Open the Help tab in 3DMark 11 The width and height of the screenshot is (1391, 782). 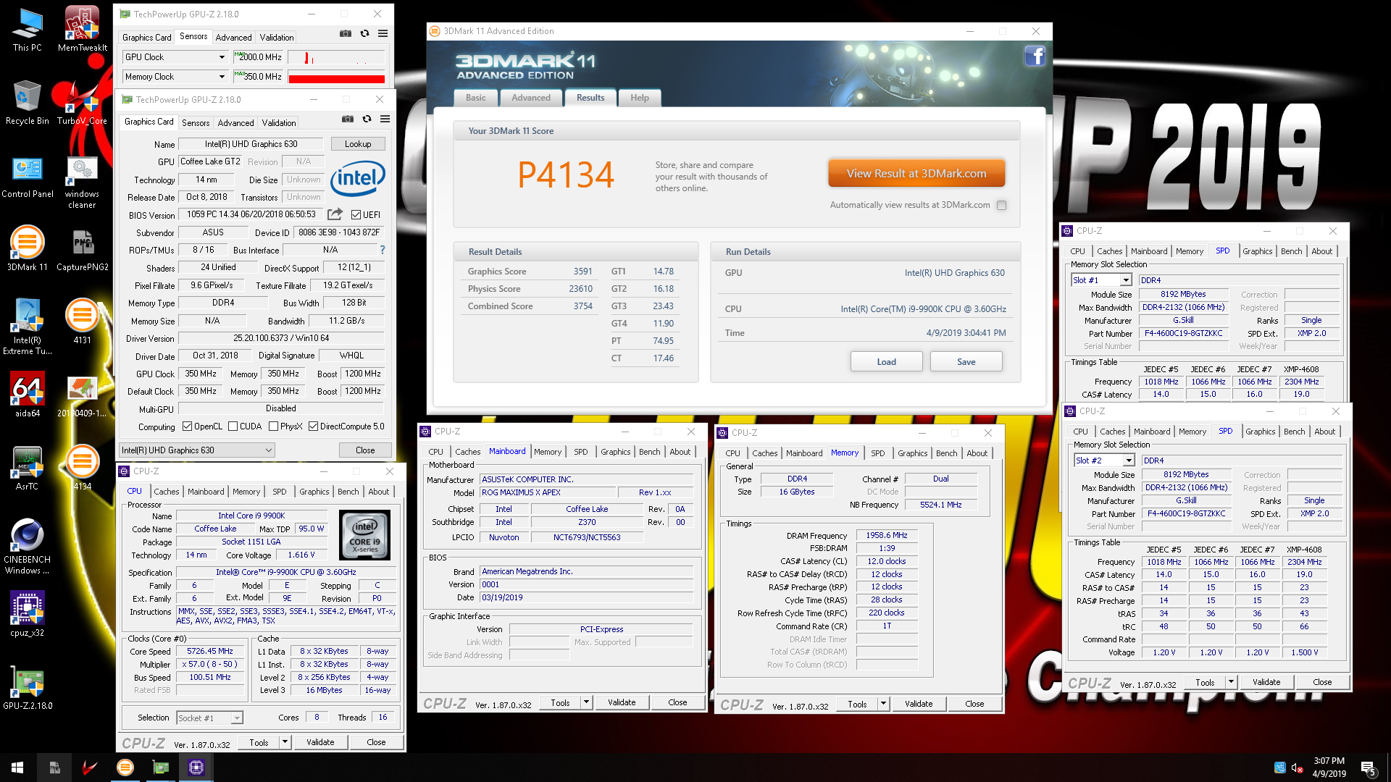(x=640, y=98)
